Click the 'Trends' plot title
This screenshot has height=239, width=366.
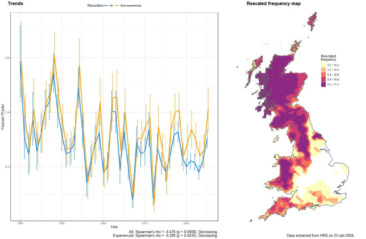click(15, 4)
